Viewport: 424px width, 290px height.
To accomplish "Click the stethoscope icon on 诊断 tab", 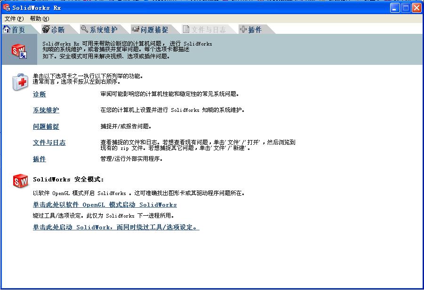I will [x=46, y=29].
